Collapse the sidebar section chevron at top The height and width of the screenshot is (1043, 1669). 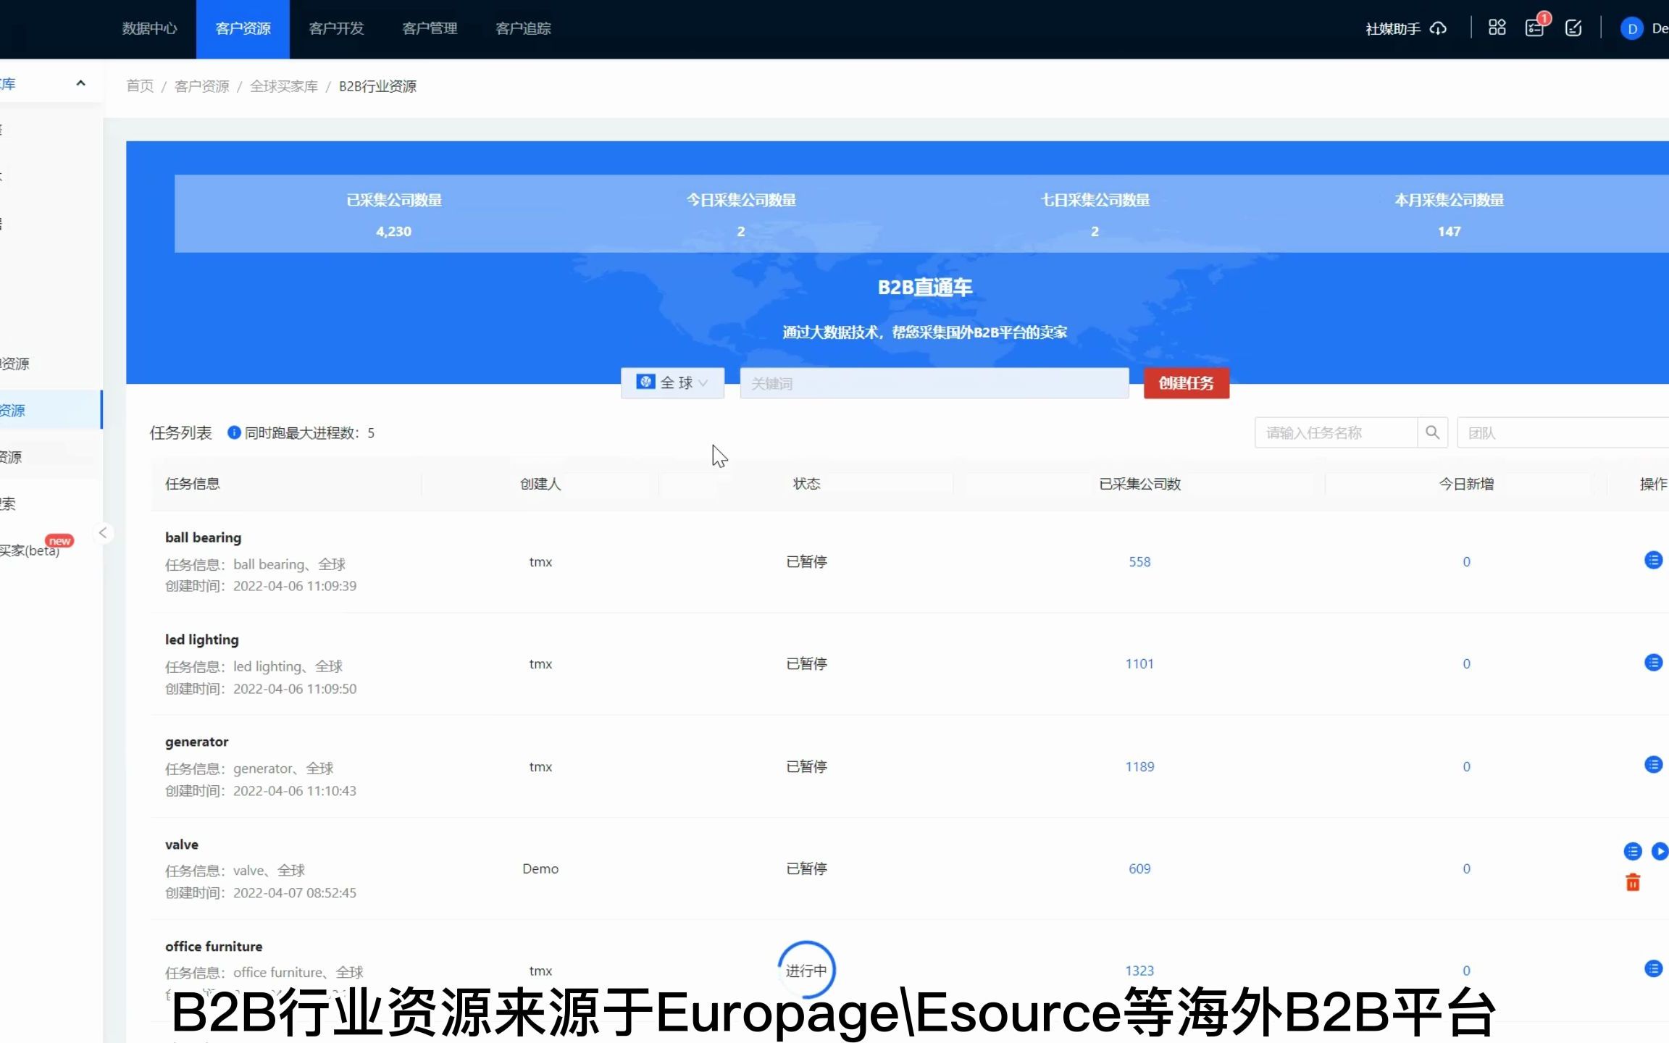point(80,83)
